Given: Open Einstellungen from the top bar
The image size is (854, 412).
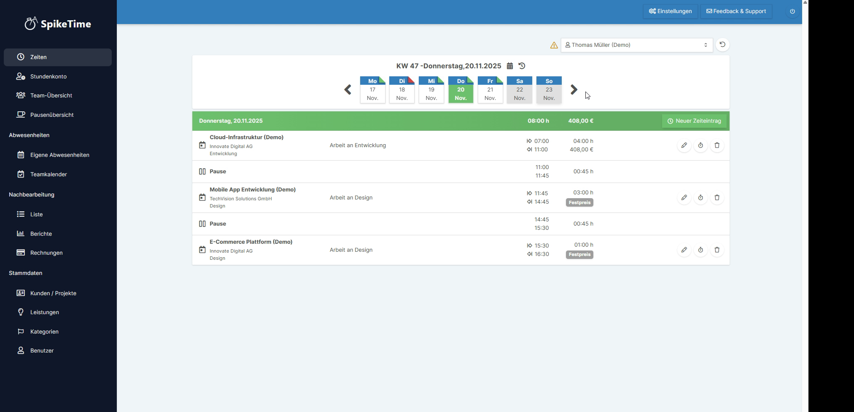Looking at the screenshot, I should pos(670,11).
